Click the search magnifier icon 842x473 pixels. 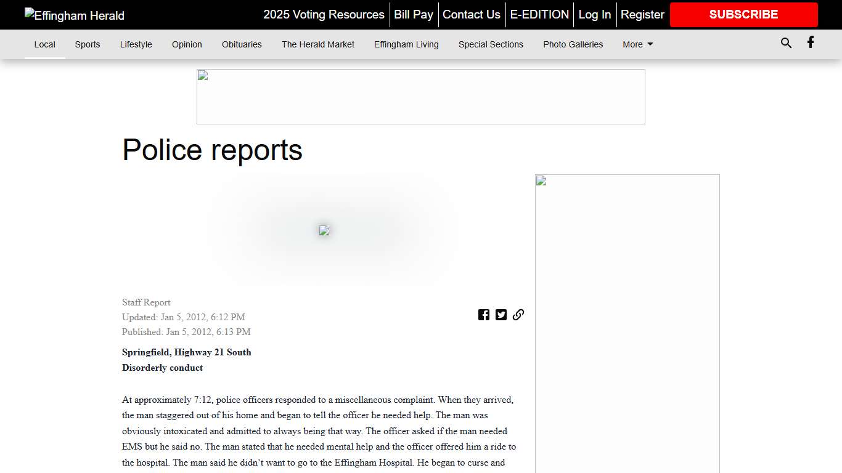786,43
